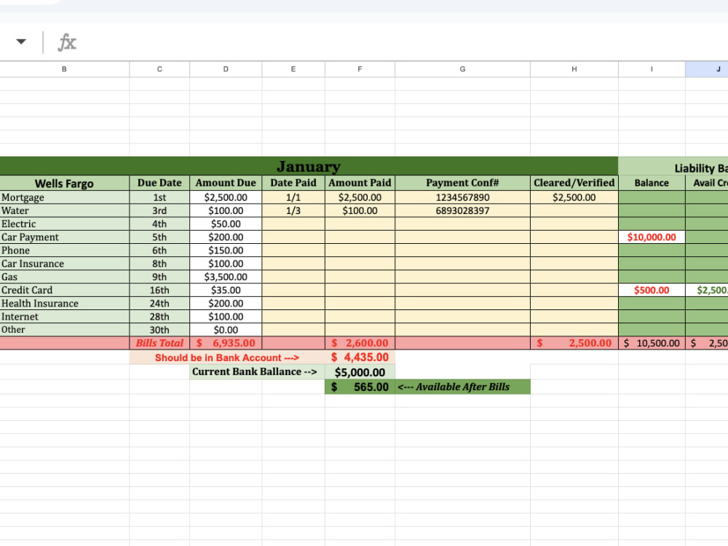Click the Mortgage row label
728x546 pixels.
pos(23,197)
